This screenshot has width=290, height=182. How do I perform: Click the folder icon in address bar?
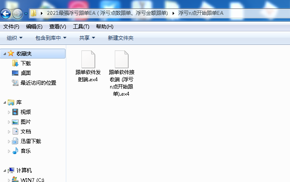(x=33, y=13)
